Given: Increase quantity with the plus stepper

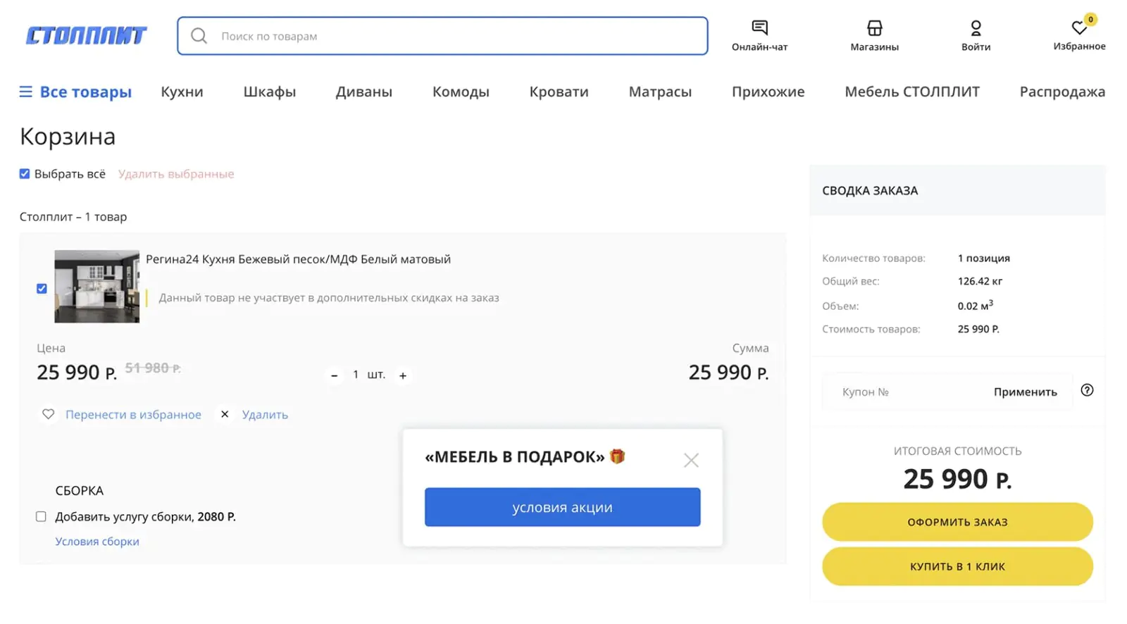Looking at the screenshot, I should (x=403, y=375).
